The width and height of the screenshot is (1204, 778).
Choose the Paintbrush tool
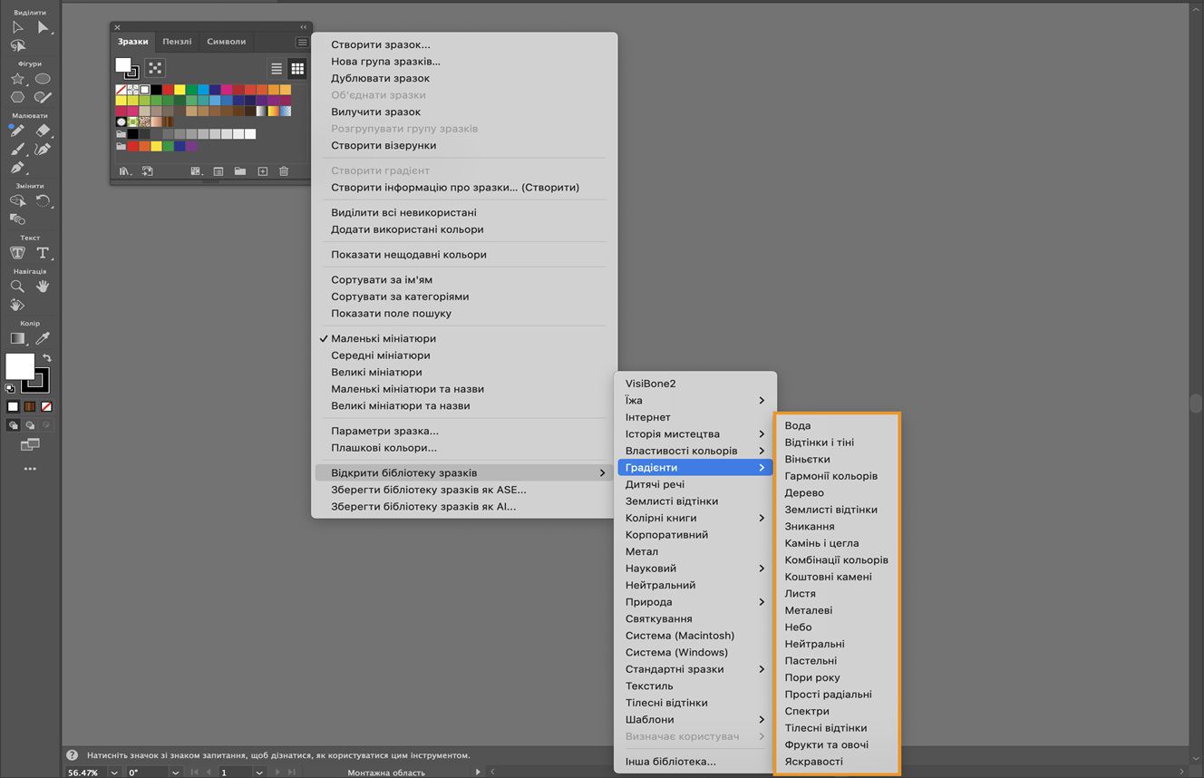[x=17, y=149]
